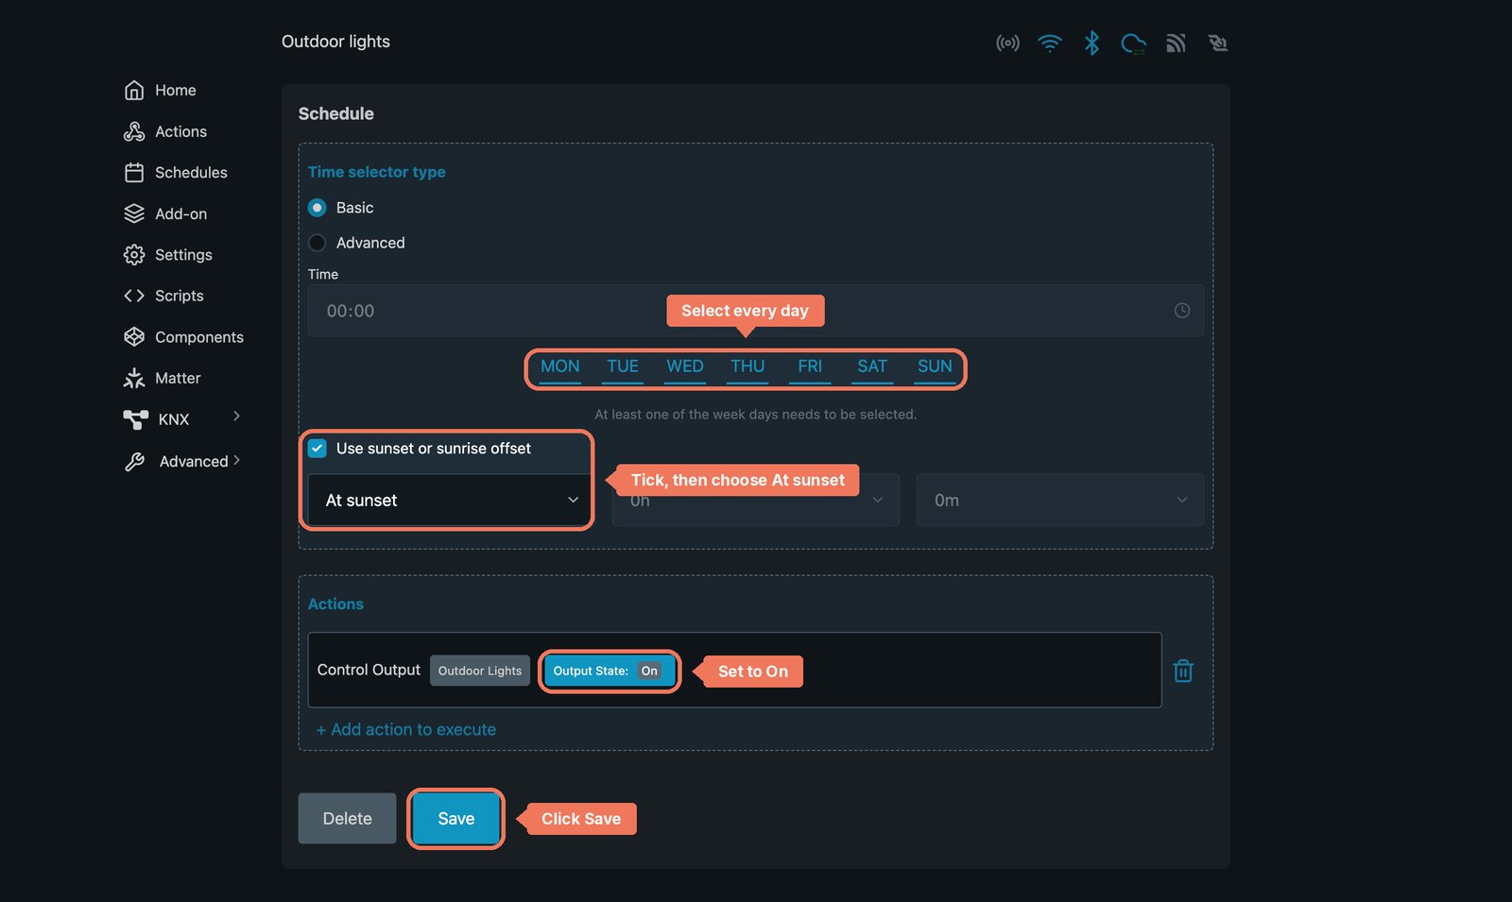
Task: Click Add action to execute link
Action: 406,729
